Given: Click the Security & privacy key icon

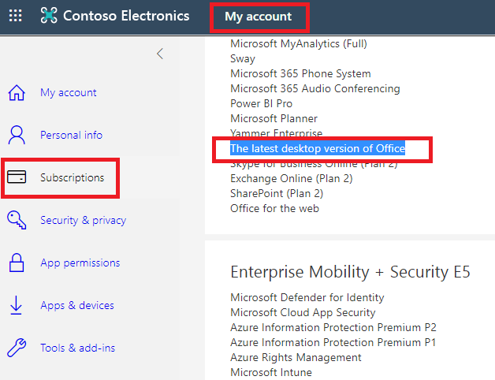Looking at the screenshot, I should coord(17,221).
